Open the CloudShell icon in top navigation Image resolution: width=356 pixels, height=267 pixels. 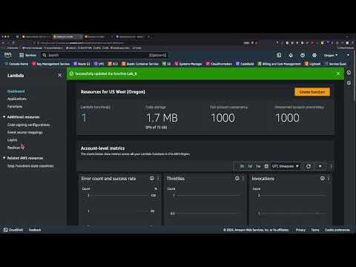(x=279, y=56)
